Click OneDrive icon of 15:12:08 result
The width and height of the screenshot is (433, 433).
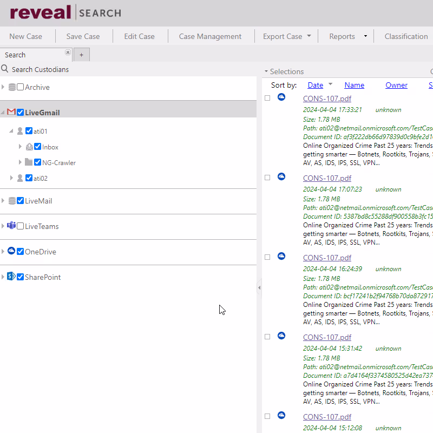click(281, 415)
